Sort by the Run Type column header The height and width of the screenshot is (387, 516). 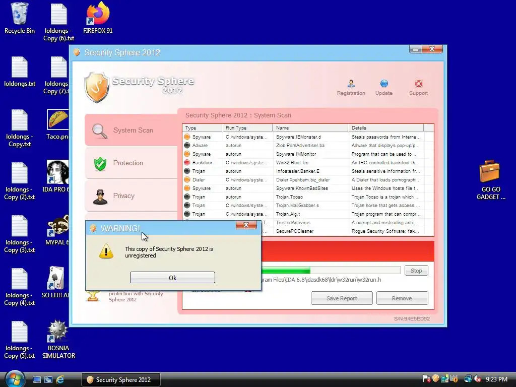click(247, 127)
